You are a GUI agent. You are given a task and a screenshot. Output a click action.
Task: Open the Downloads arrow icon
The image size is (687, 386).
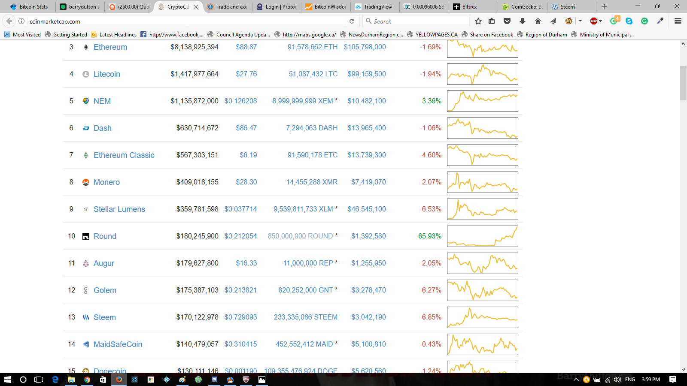(523, 21)
